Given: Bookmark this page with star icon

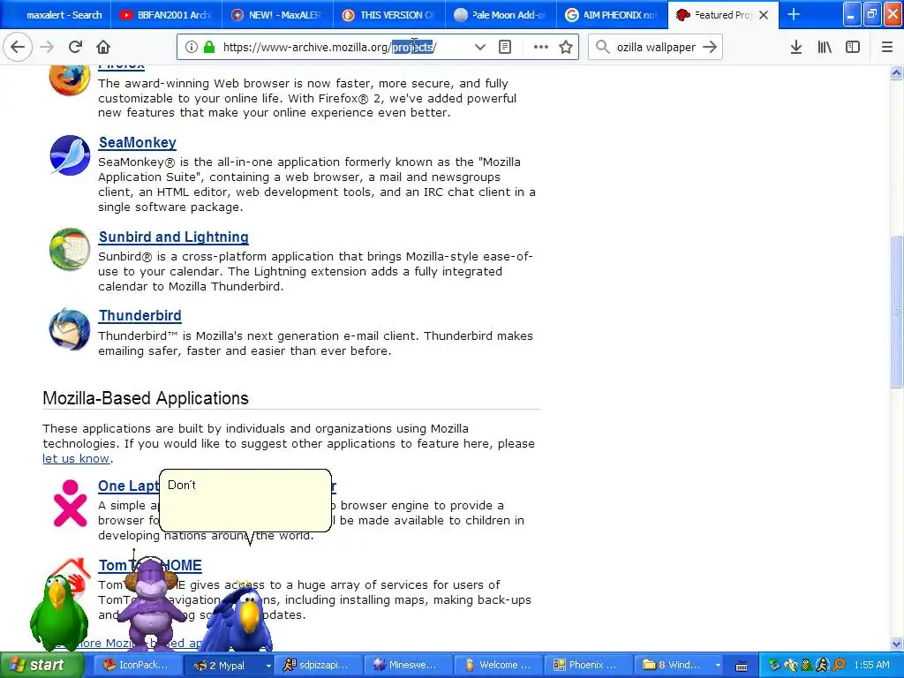Looking at the screenshot, I should (566, 48).
